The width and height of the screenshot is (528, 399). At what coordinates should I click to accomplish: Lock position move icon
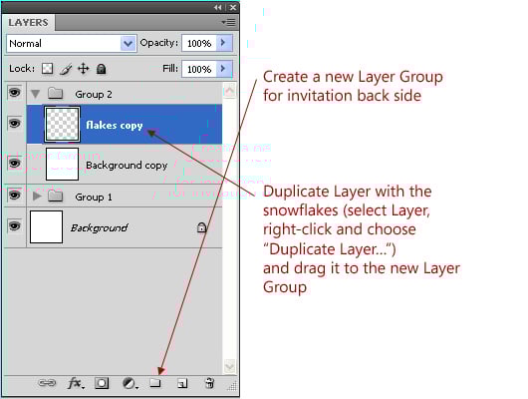(x=83, y=69)
